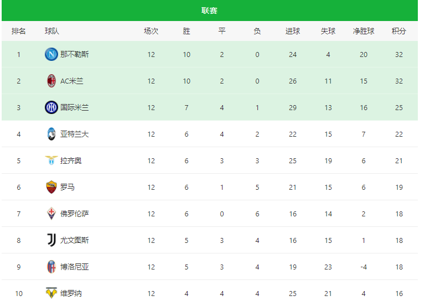Viewport: 435px width, 306px height.
Task: Select the 联赛 tab header
Action: pos(209,11)
